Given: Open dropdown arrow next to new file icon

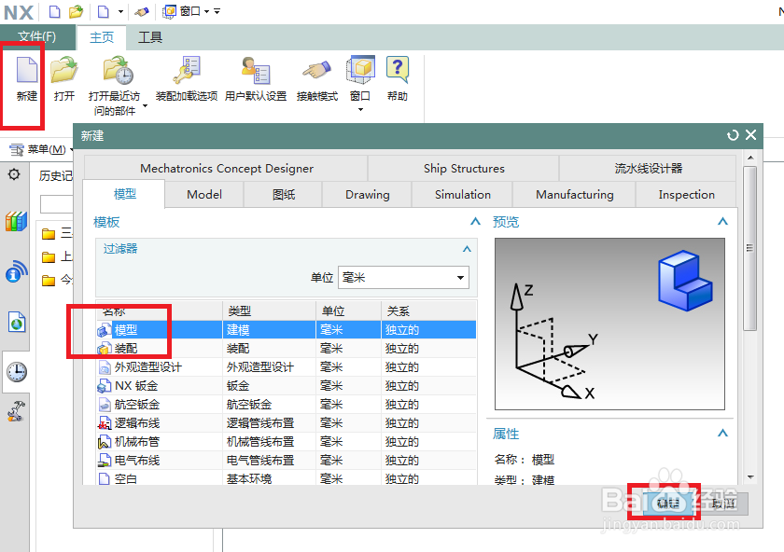Looking at the screenshot, I should (120, 11).
